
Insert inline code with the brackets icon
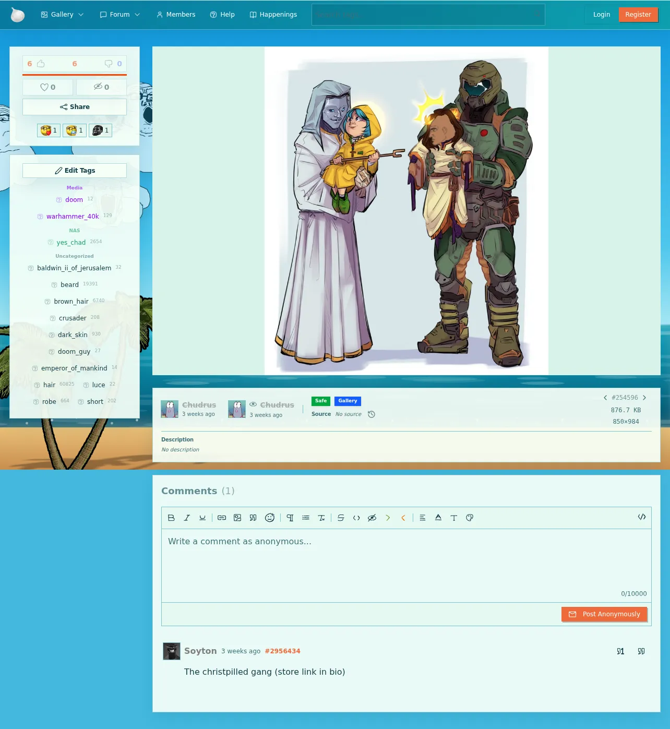click(x=356, y=518)
